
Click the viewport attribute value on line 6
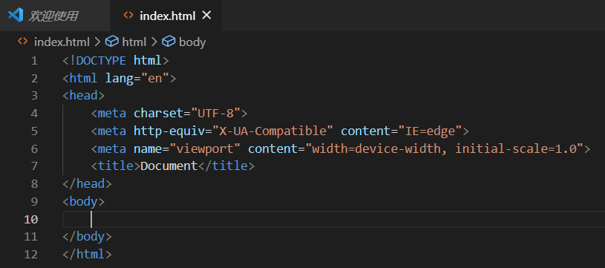point(206,148)
